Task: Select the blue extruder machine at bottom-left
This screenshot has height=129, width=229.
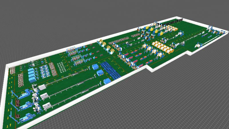Action: coord(29,118)
